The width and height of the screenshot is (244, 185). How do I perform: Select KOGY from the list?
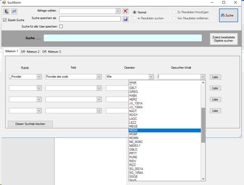(165, 115)
